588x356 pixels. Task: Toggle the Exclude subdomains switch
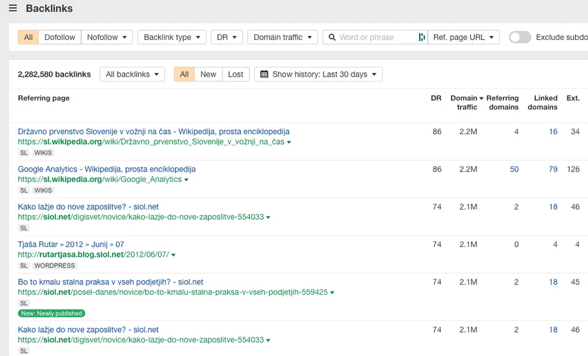coord(520,37)
